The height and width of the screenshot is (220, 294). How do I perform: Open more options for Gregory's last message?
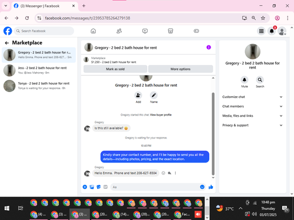pos(175,173)
